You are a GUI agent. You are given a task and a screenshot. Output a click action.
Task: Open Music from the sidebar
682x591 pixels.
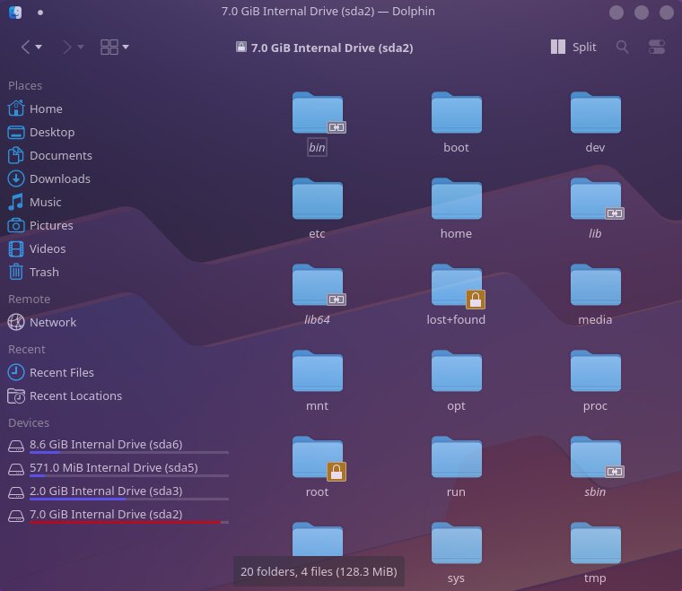[x=45, y=202]
